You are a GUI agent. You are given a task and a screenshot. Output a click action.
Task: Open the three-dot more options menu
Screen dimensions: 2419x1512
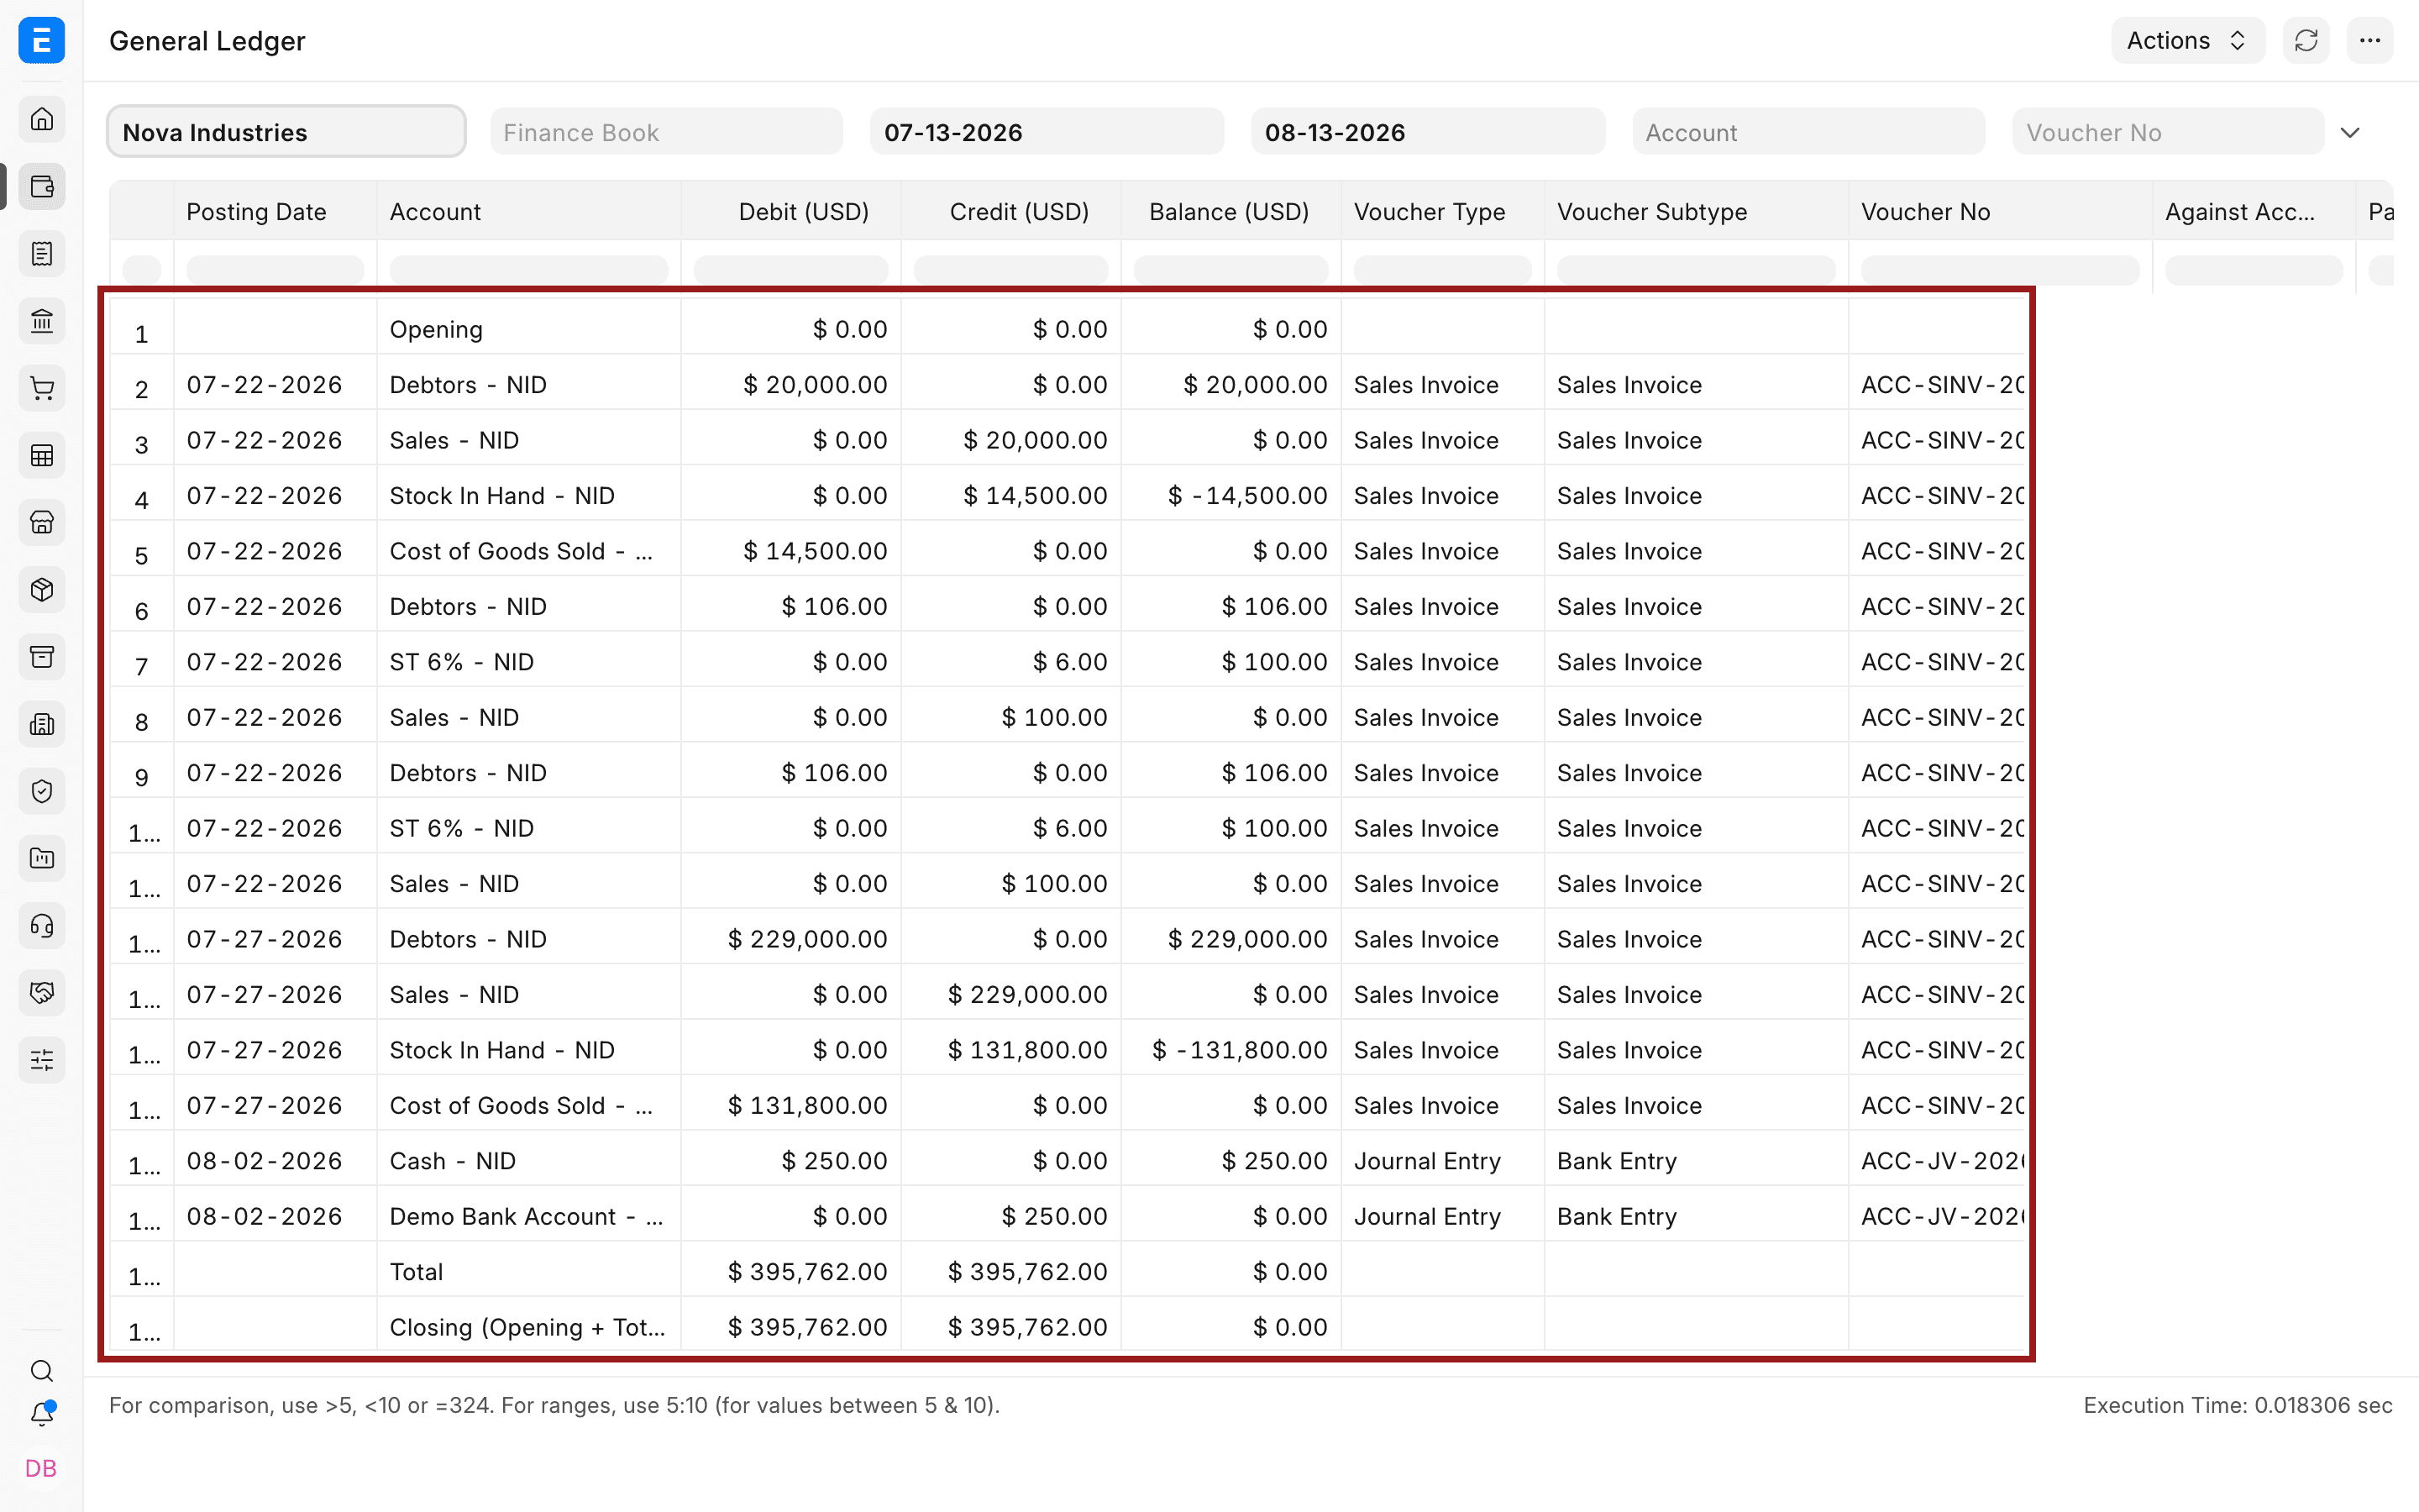2370,41
